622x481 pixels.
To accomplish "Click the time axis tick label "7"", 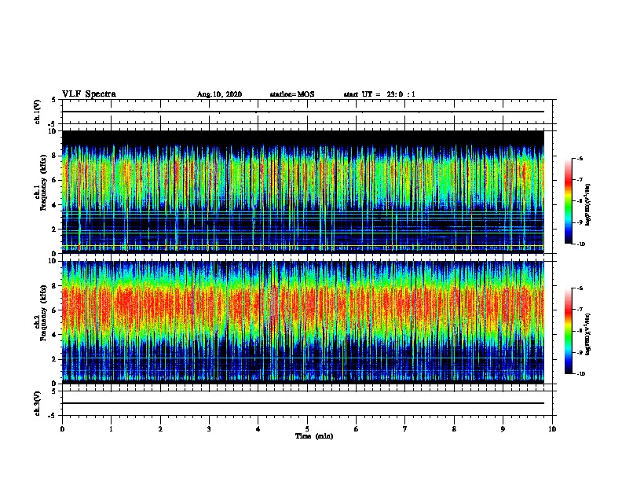I will 405,429.
